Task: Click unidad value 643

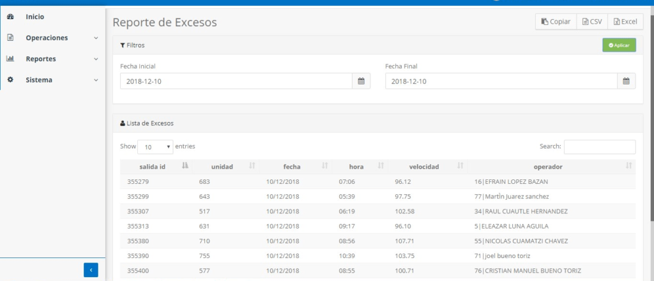Action: (x=204, y=196)
